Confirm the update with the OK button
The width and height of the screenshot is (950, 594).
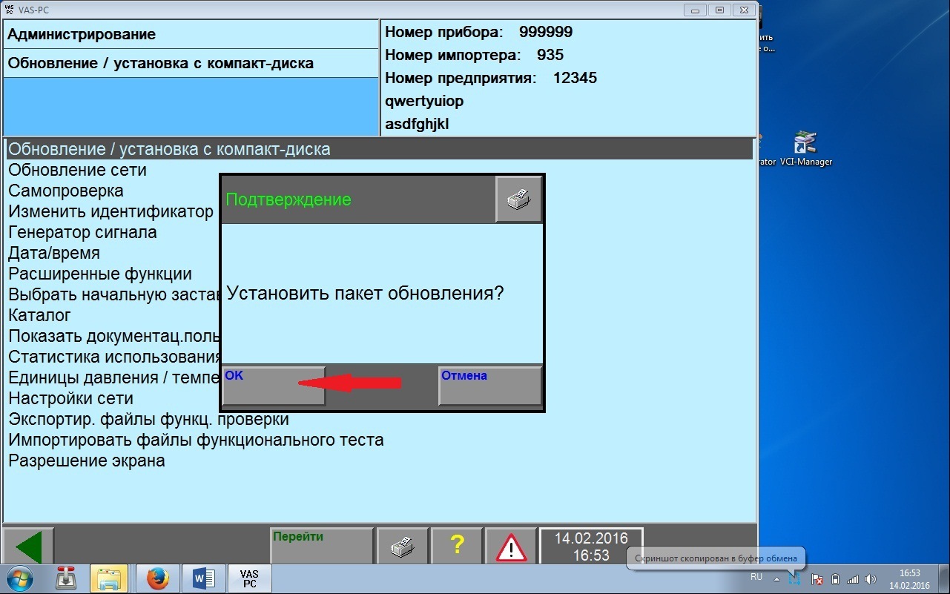point(274,385)
